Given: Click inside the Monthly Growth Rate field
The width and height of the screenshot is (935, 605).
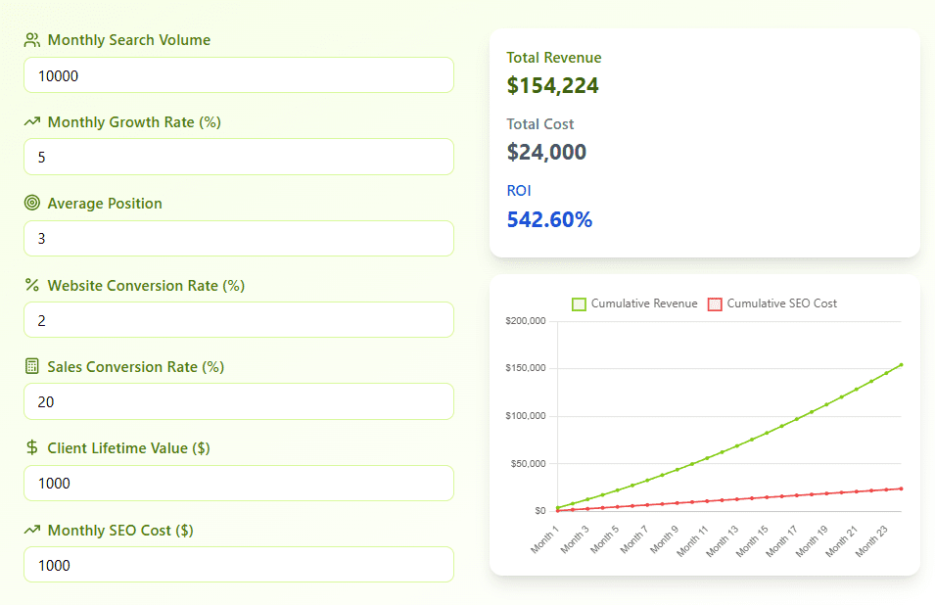Looking at the screenshot, I should 238,157.
